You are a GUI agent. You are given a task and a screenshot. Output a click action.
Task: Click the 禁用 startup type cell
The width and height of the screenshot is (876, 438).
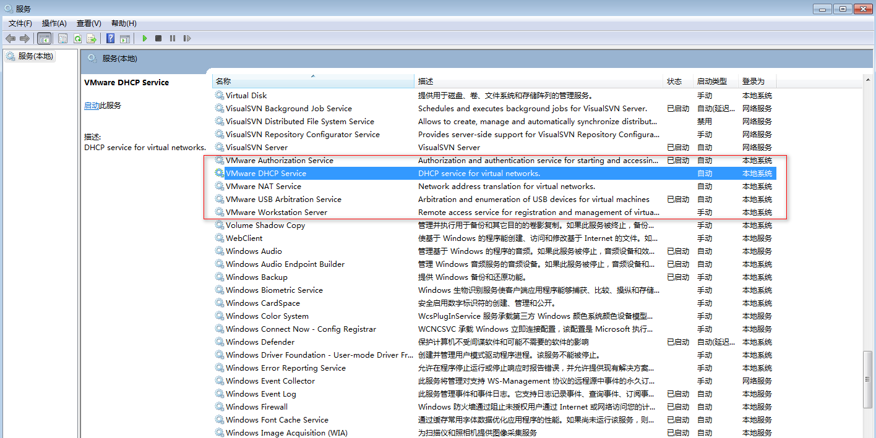tap(705, 121)
